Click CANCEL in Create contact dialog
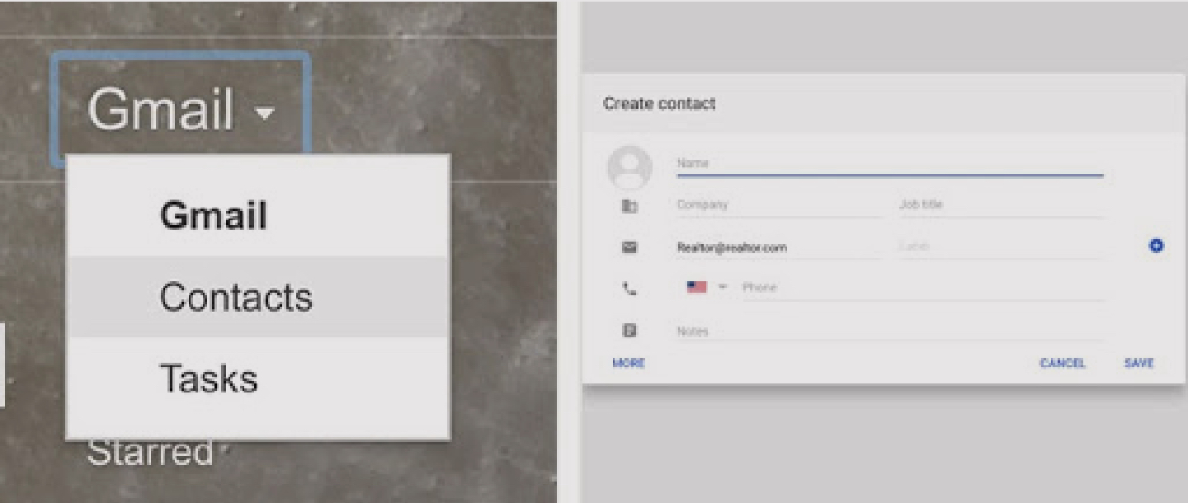The height and width of the screenshot is (503, 1188). (x=1063, y=363)
